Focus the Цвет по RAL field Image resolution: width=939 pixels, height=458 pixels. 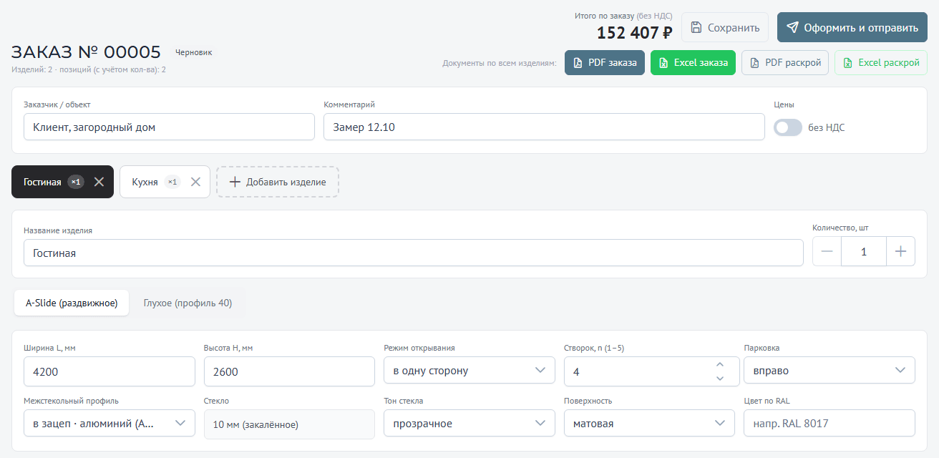(x=829, y=423)
